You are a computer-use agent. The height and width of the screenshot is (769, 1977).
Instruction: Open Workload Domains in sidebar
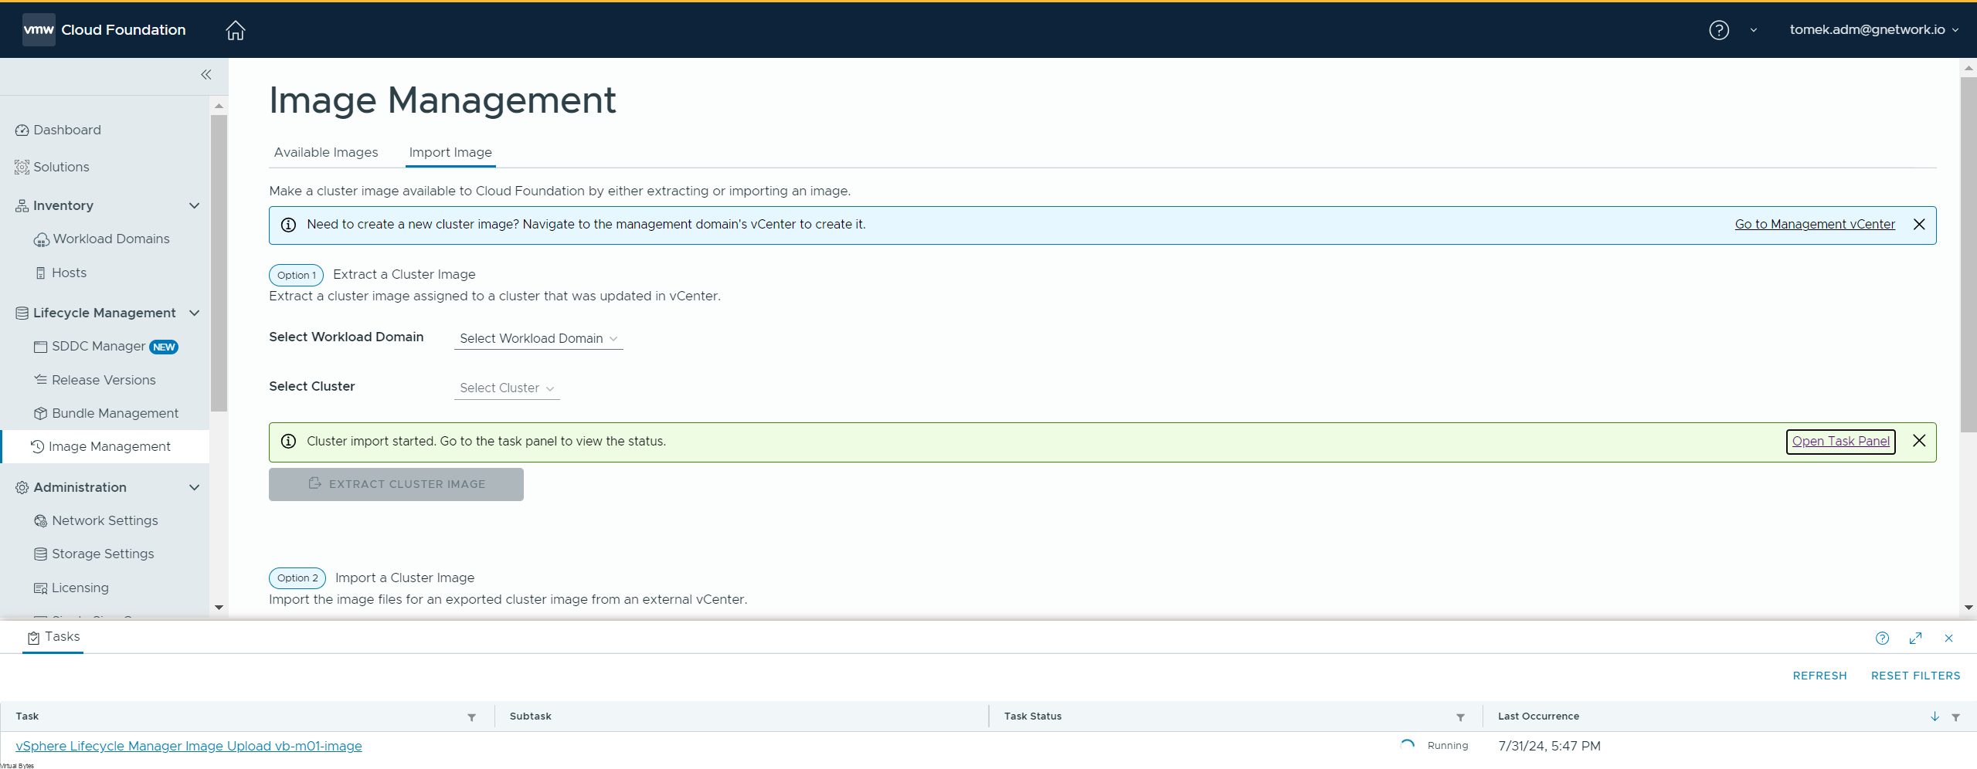pyautogui.click(x=101, y=239)
